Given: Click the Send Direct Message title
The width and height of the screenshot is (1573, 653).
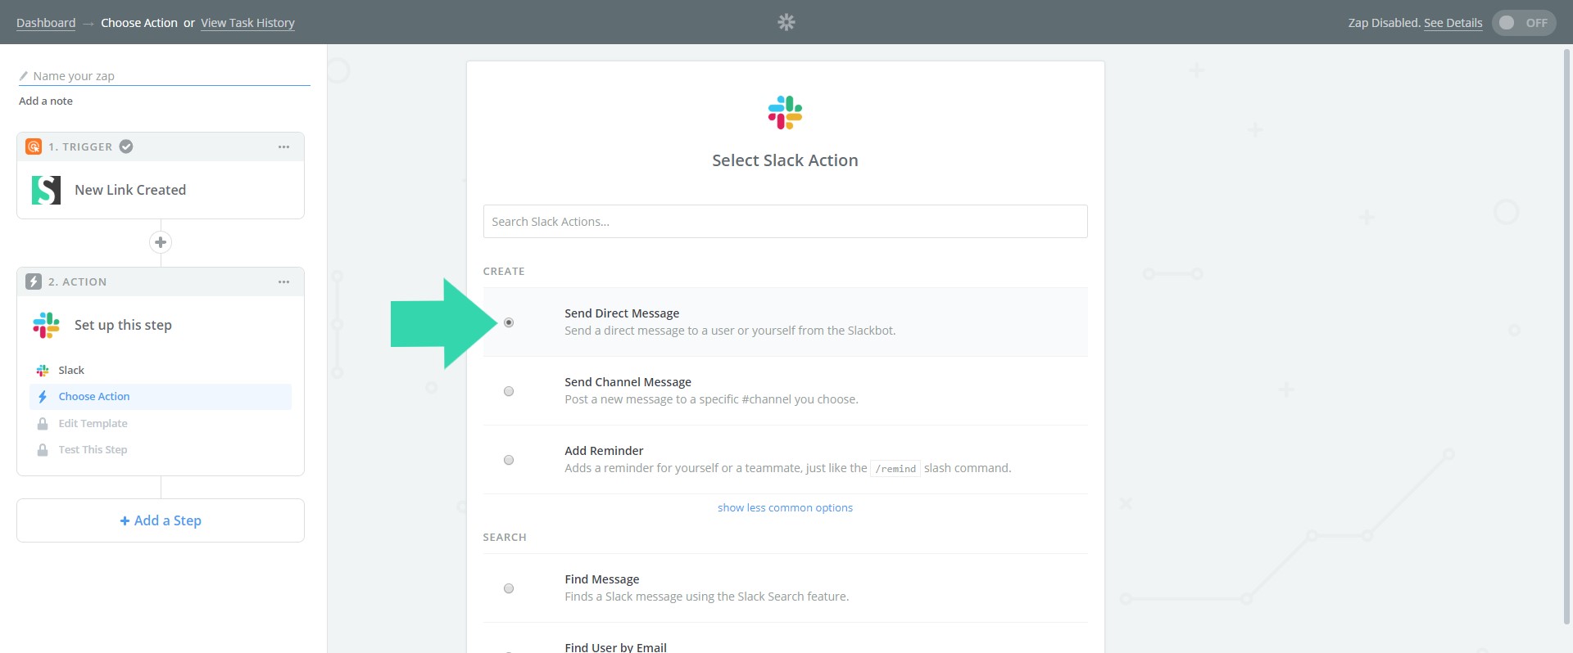Looking at the screenshot, I should [622, 313].
